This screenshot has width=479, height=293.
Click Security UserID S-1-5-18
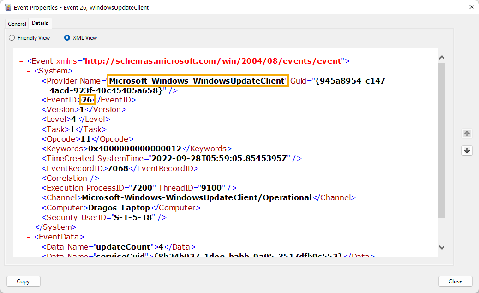(x=133, y=217)
